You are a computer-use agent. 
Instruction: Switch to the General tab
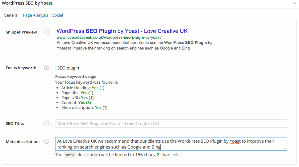click(x=11, y=15)
